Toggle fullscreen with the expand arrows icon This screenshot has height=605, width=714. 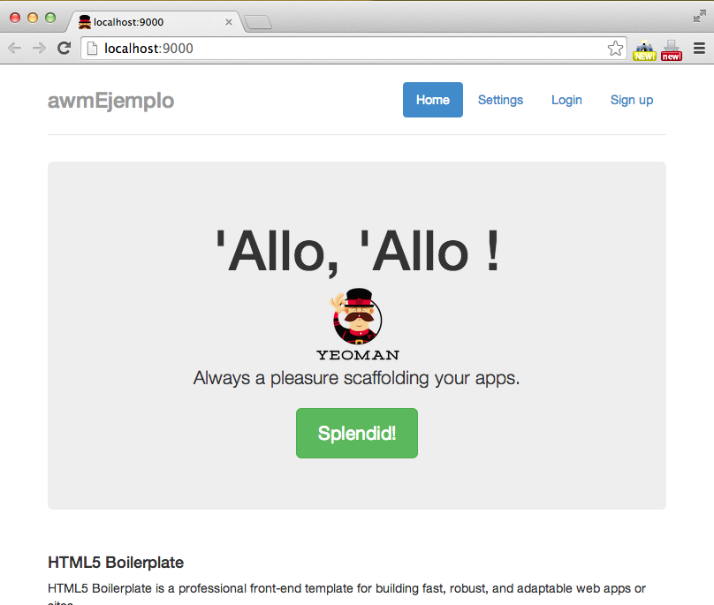coord(700,16)
